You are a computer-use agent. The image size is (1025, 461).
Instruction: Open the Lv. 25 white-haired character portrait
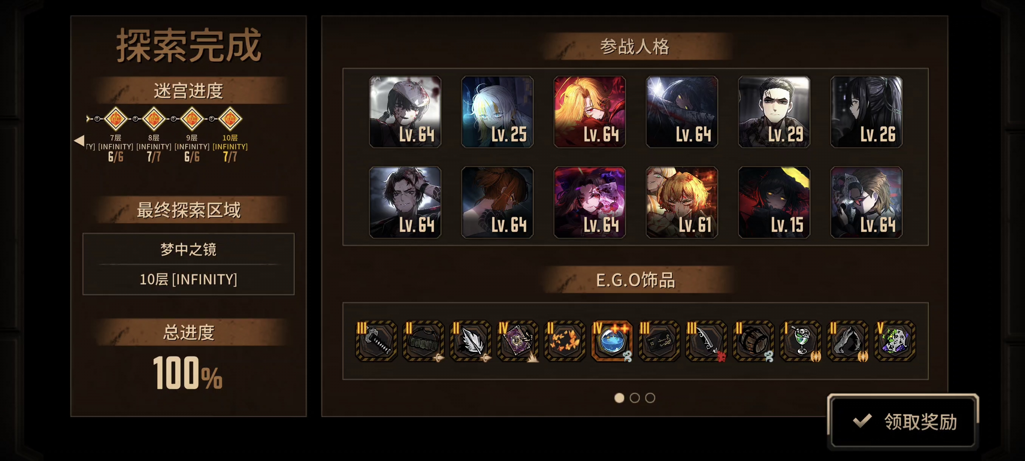pyautogui.click(x=497, y=112)
